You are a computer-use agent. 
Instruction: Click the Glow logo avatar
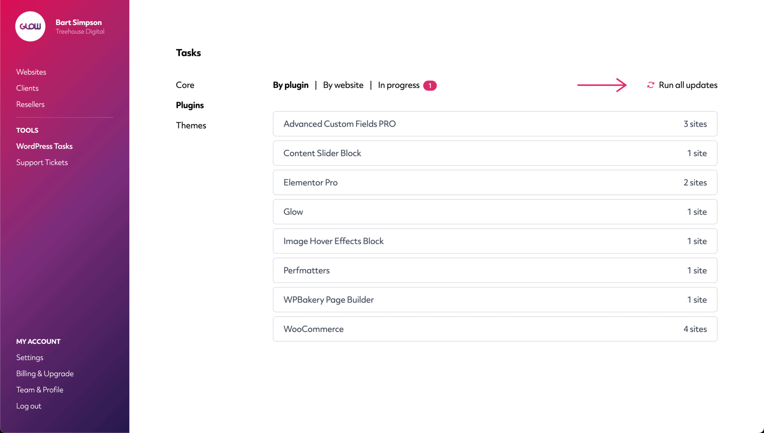[30, 26]
